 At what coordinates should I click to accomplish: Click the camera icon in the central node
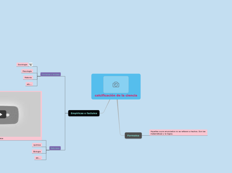point(116,85)
